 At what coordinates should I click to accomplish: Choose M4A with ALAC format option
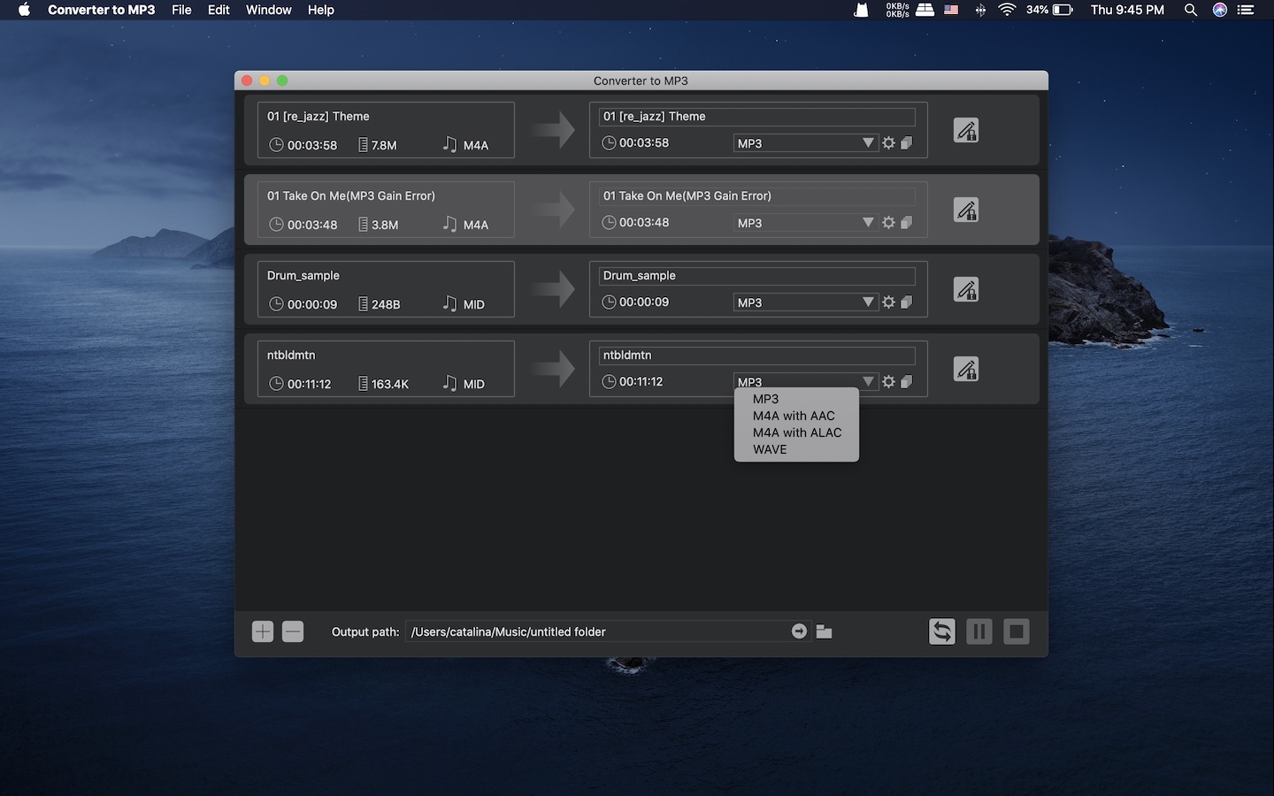pyautogui.click(x=796, y=432)
